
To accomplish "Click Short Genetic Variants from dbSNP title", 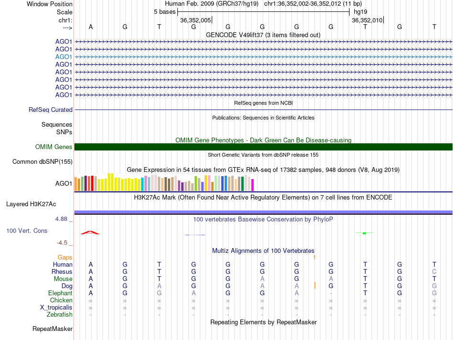I will click(263, 155).
